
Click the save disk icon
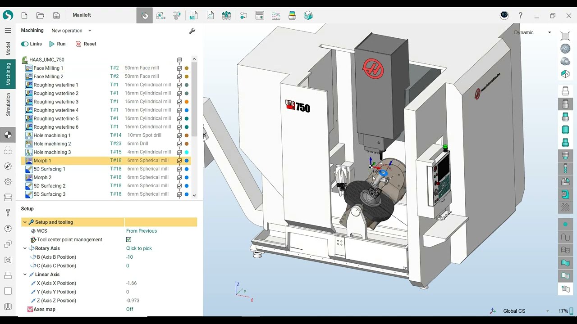point(56,15)
